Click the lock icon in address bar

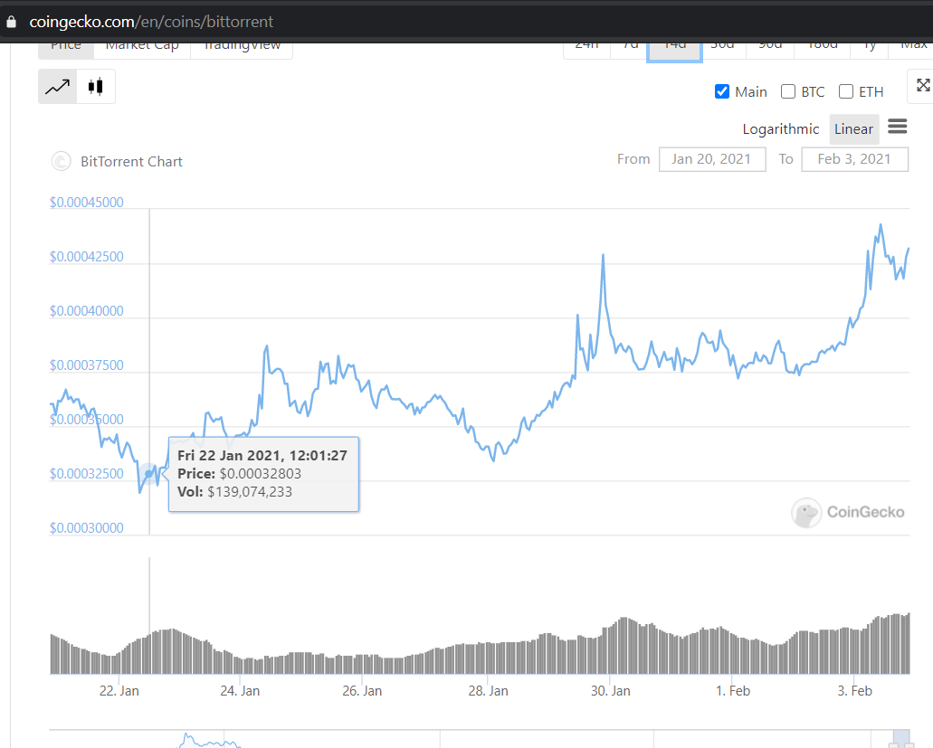tap(11, 22)
